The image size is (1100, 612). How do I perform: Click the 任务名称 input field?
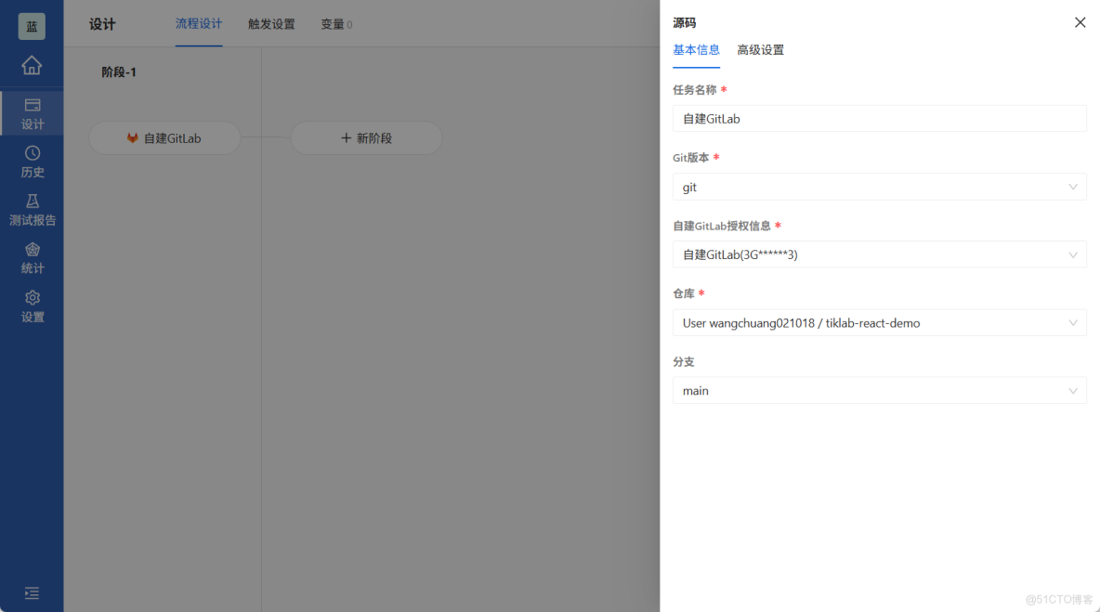pos(879,118)
